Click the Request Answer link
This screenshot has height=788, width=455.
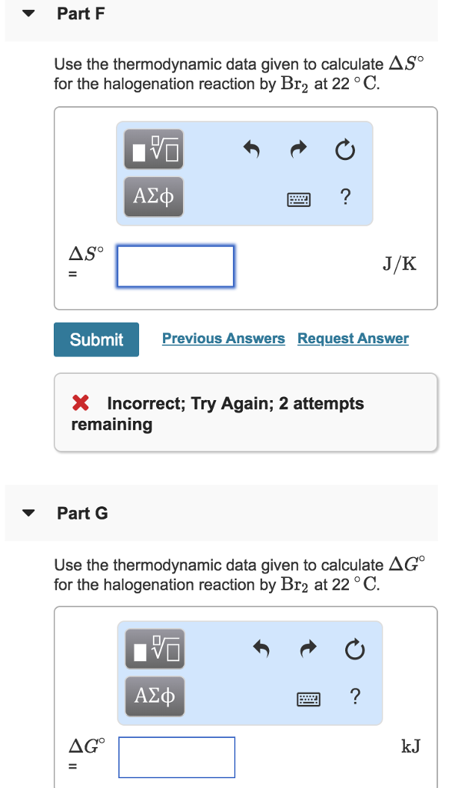click(x=353, y=339)
